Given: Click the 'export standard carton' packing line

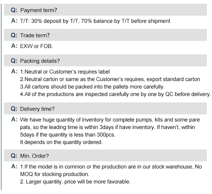Looking at the screenshot, I should point(110,79).
